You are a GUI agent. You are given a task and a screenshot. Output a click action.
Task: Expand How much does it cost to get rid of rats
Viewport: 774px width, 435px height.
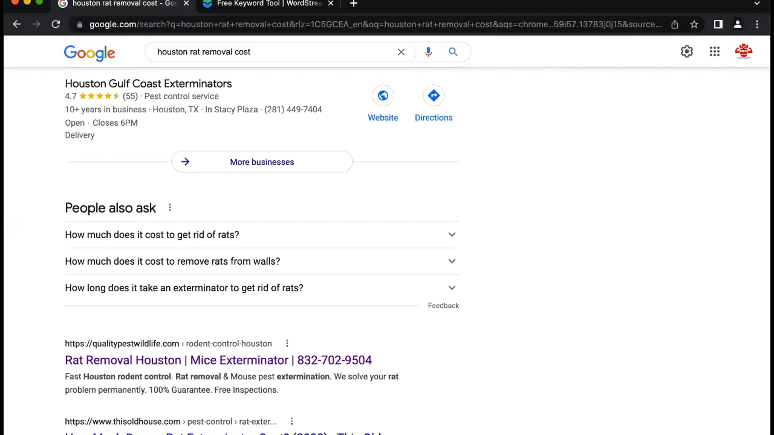(x=262, y=235)
